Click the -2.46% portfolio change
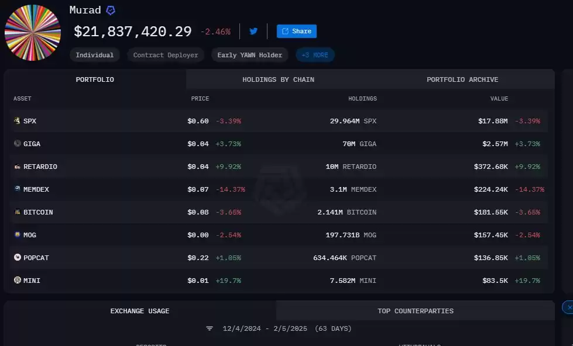573x346 pixels. coord(215,32)
